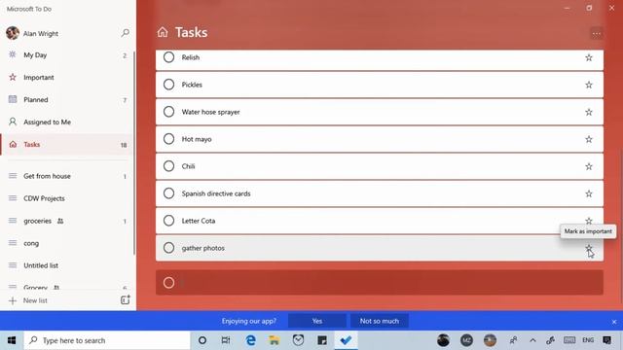The height and width of the screenshot is (350, 623).
Task: Open the Spanish directive cards task details
Action: click(380, 193)
